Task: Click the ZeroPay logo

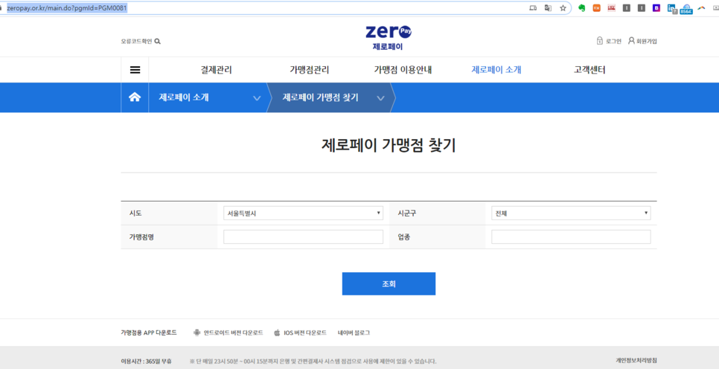Action: point(389,36)
